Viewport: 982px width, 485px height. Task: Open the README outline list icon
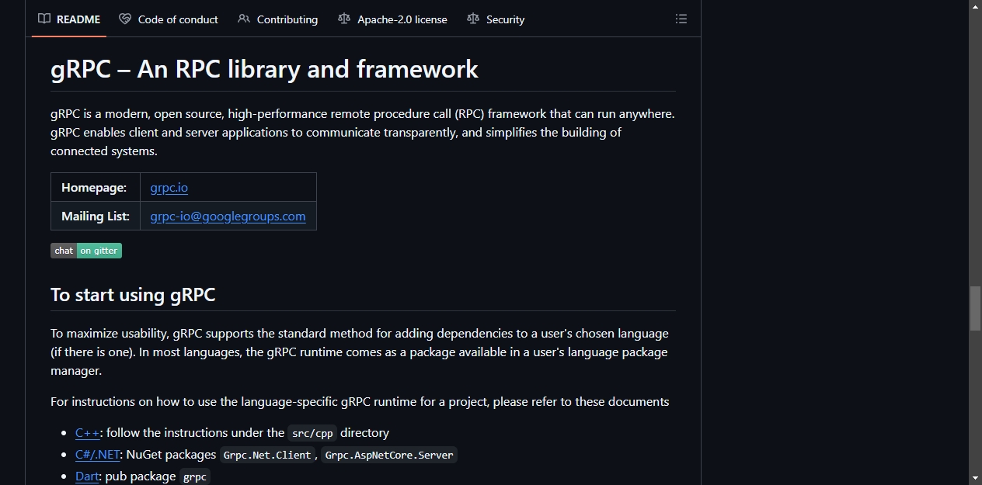pos(681,19)
